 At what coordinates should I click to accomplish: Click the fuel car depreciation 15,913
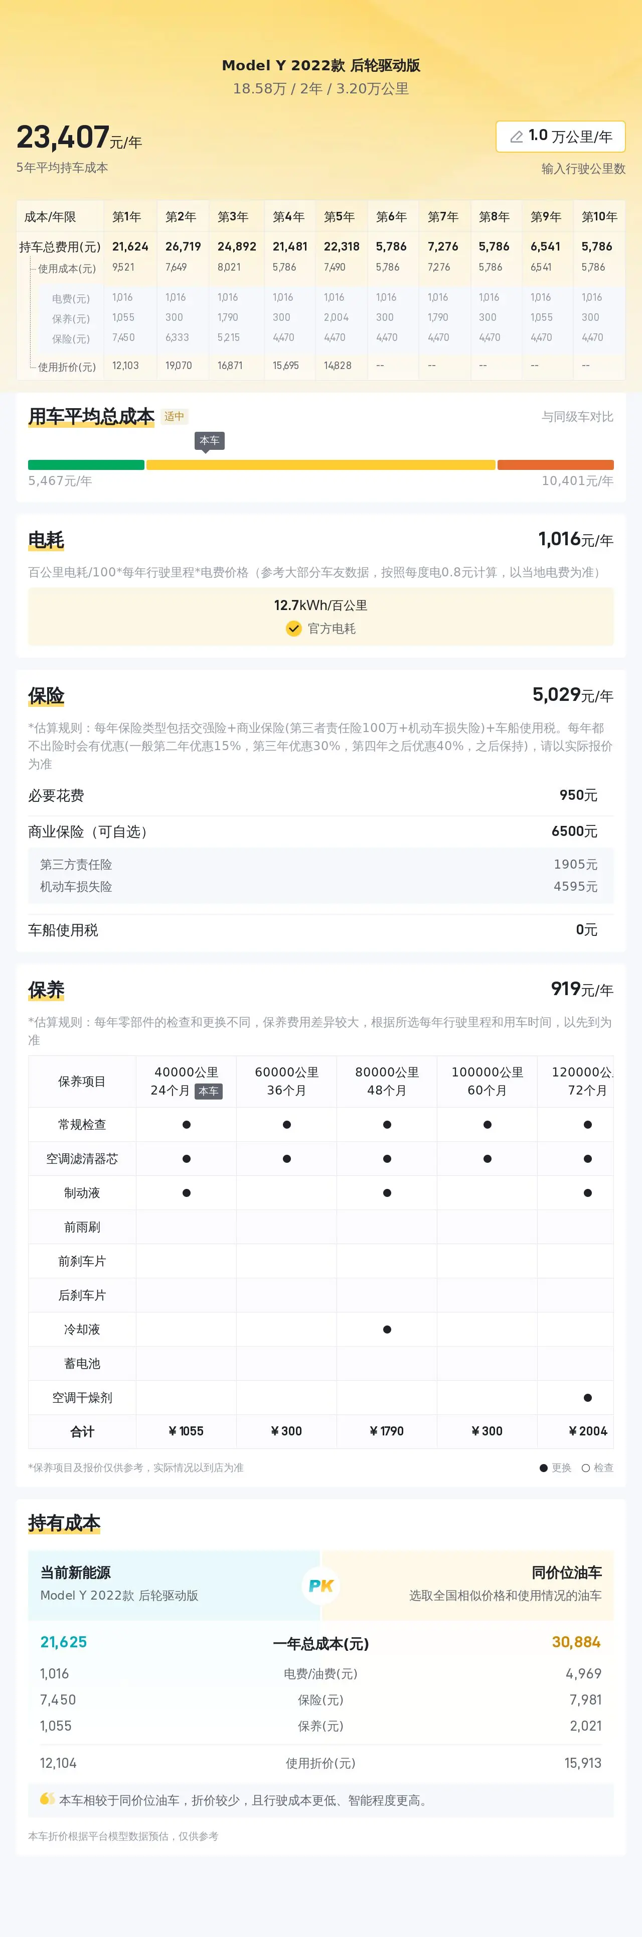[583, 1763]
